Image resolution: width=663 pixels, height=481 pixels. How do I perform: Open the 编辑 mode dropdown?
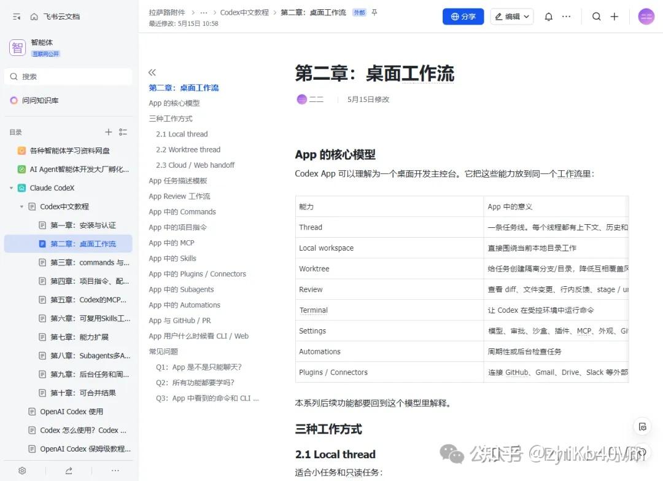(512, 17)
